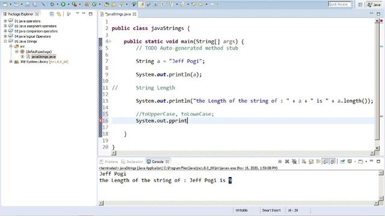
Task: Toggle Link with Editor in Package Explorer
Action: 59,14
